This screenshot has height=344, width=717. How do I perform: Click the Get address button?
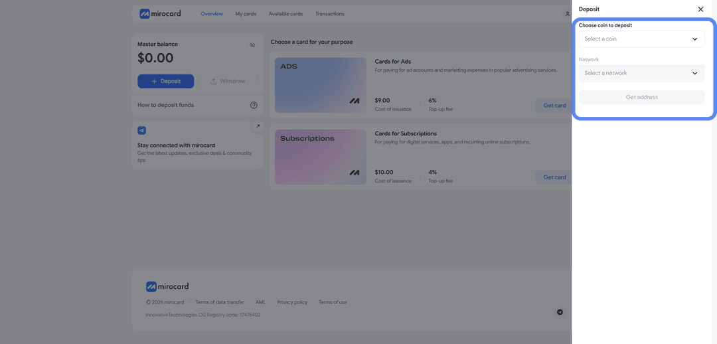coord(641,97)
